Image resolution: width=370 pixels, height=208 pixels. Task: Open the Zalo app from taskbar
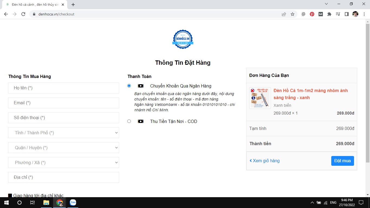click(73, 202)
